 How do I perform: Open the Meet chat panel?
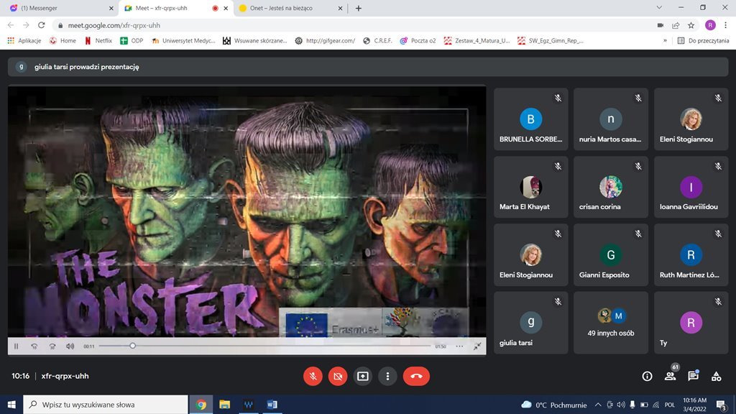[x=694, y=375]
